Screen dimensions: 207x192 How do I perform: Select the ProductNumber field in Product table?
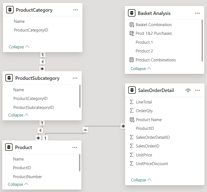[x=27, y=177]
